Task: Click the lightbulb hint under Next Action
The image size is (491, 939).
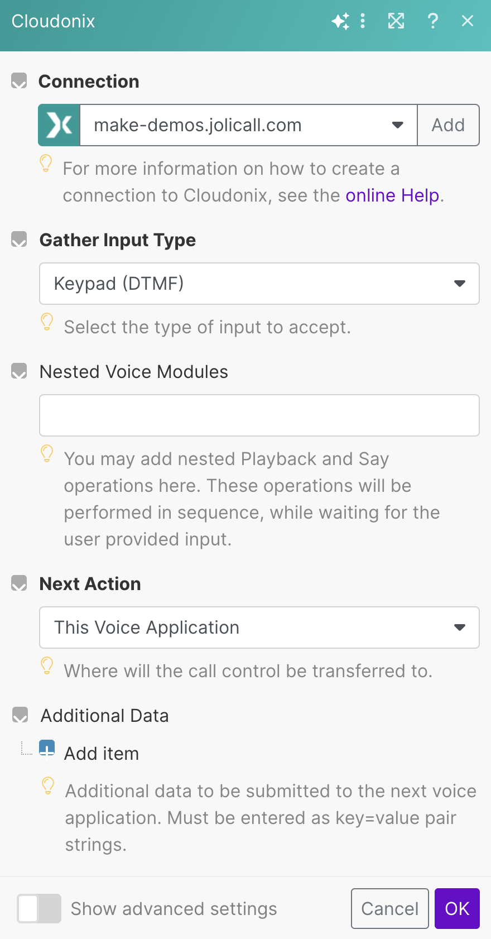Action: 47,665
